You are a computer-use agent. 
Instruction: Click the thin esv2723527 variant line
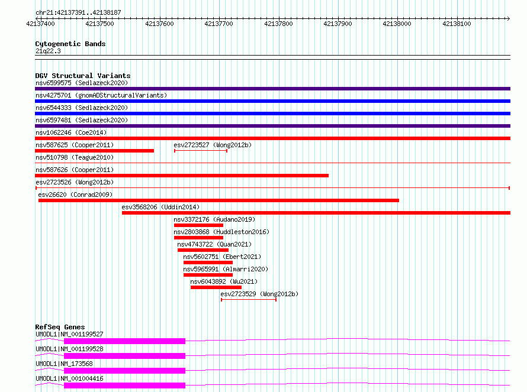201,151
